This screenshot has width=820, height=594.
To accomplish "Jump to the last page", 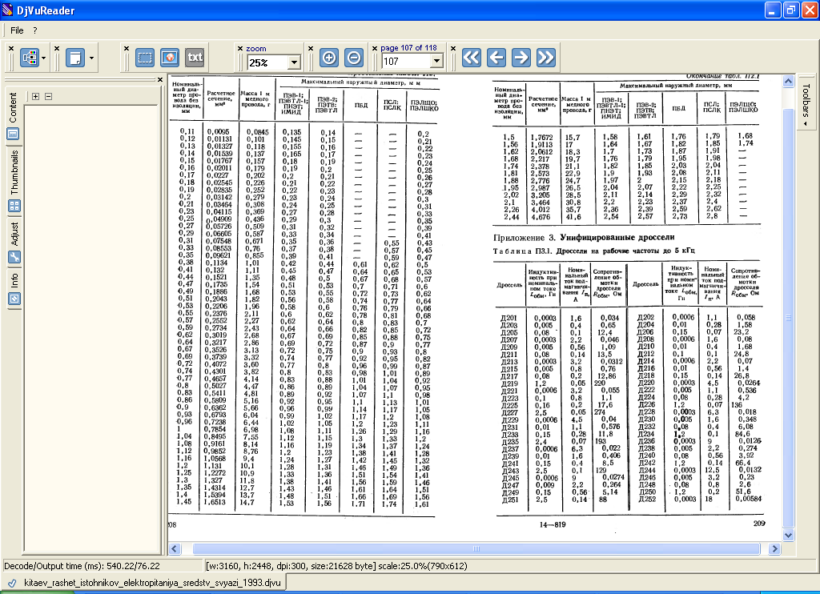I will (545, 58).
